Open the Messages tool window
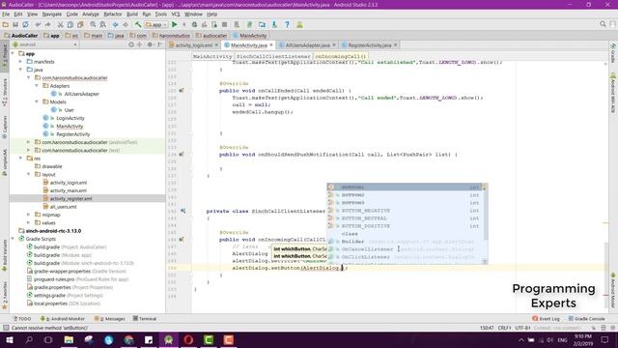 [x=109, y=319]
